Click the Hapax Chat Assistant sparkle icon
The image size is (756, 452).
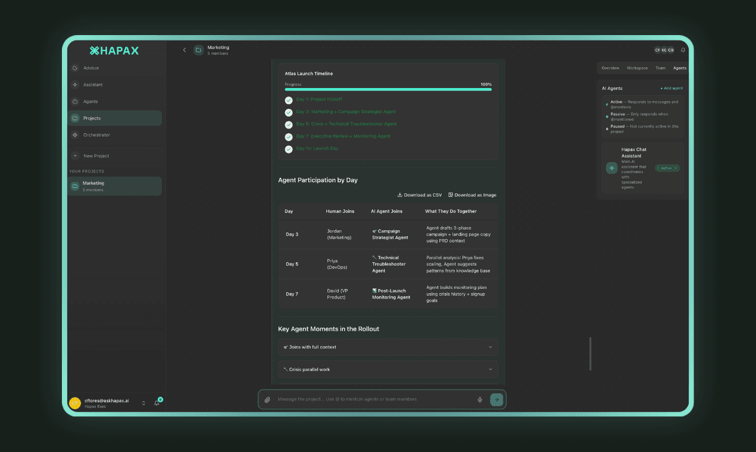coord(611,168)
